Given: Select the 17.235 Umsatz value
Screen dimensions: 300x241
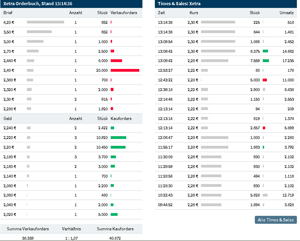Looking at the screenshot, I should click(288, 61).
